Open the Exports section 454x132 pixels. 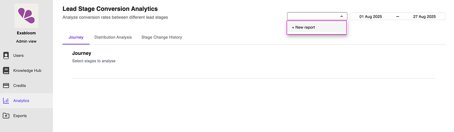pyautogui.click(x=20, y=116)
